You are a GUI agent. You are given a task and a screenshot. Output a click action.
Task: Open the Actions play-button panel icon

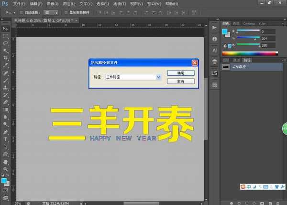point(214,28)
